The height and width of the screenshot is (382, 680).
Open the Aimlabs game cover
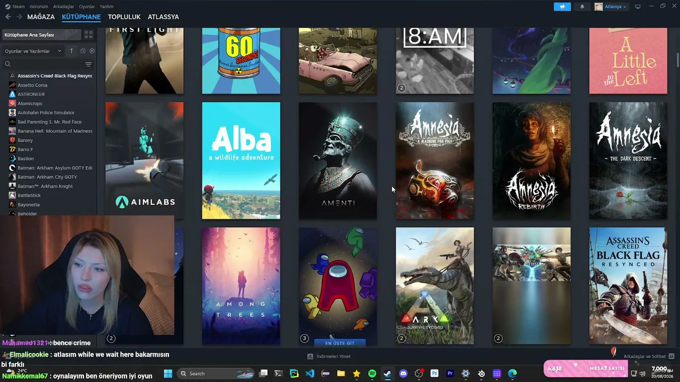144,160
